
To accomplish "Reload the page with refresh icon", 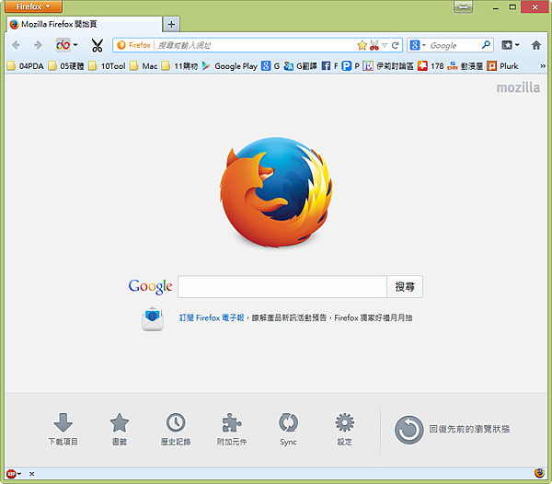I will [396, 45].
